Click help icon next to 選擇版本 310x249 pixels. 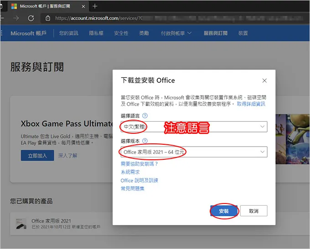point(145,141)
